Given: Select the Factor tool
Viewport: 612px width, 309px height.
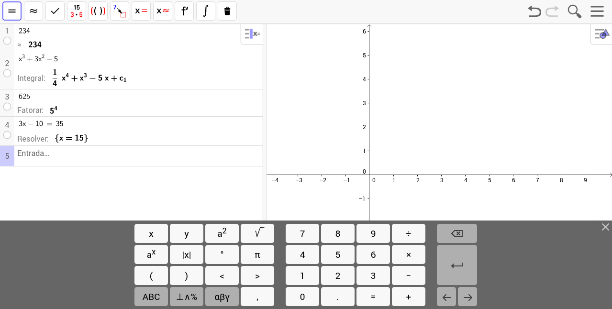Looking at the screenshot, I should [76, 11].
